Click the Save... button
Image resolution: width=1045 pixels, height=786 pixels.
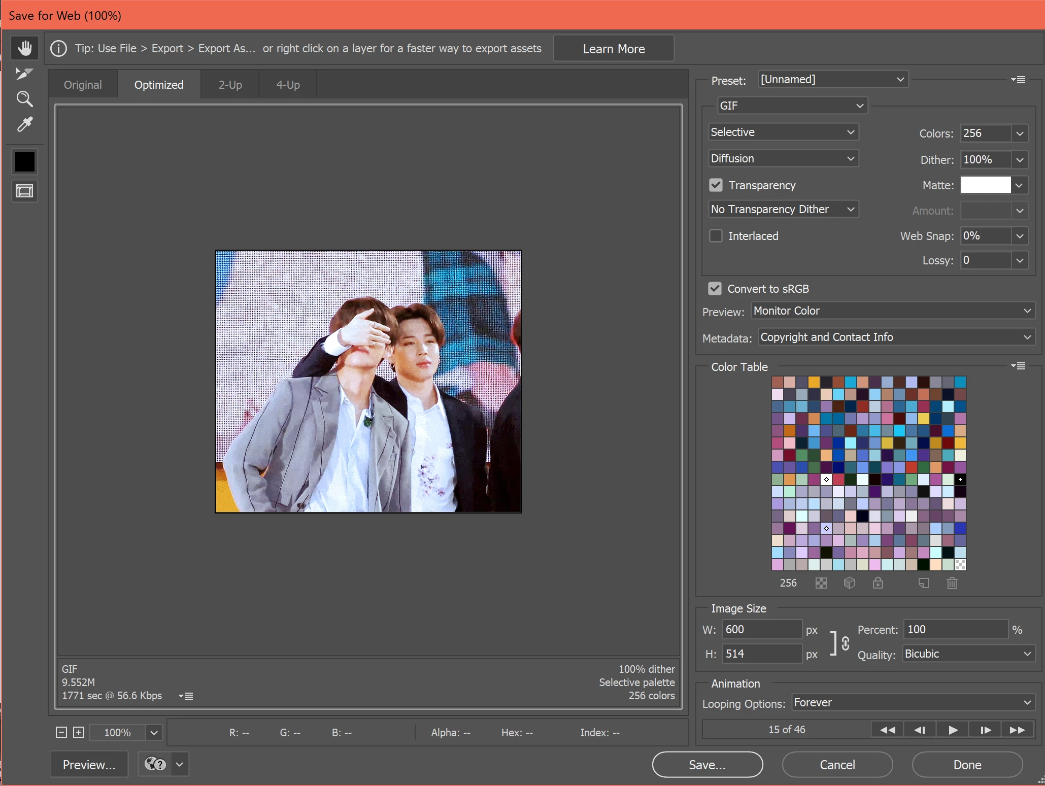coord(707,765)
